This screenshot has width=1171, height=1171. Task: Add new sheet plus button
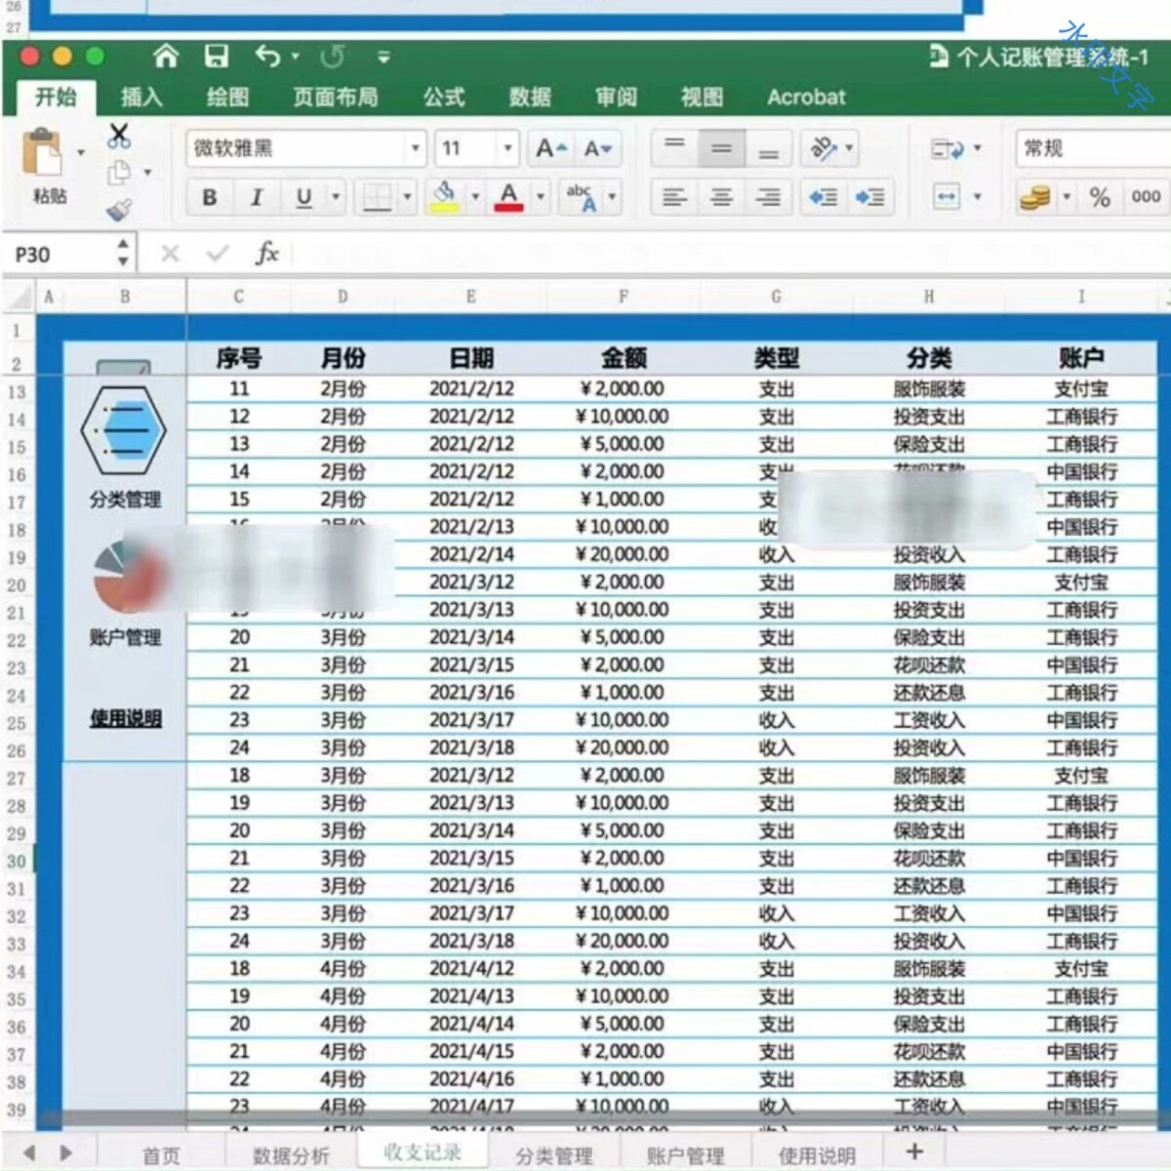(x=914, y=1151)
